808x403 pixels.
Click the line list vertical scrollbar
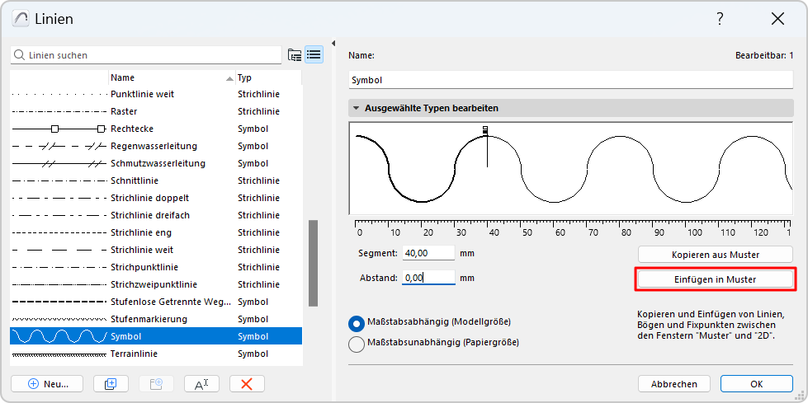coord(314,264)
